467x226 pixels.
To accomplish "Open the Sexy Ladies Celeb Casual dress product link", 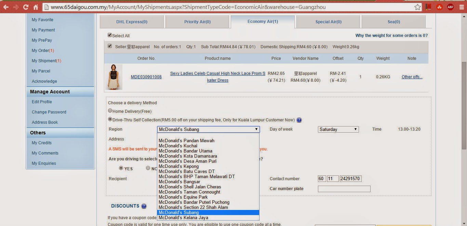I will [x=218, y=77].
